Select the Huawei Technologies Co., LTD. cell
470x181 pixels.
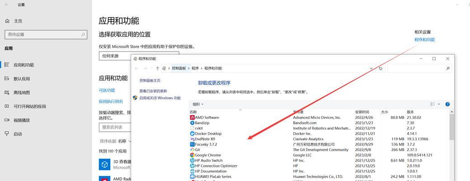click(318, 176)
